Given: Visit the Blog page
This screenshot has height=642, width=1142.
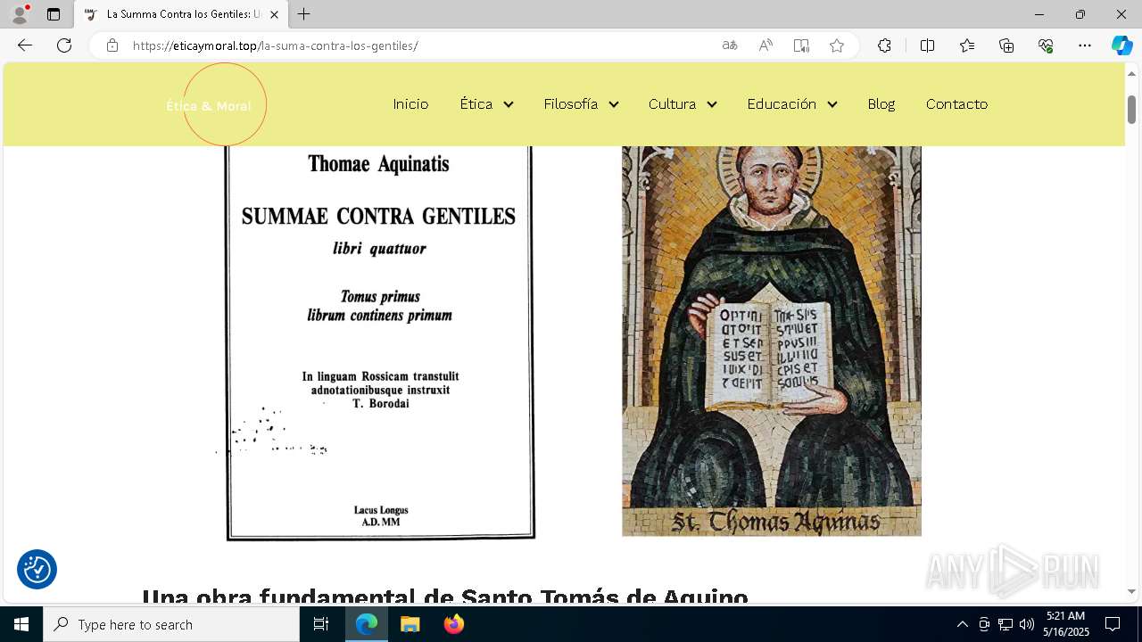Looking at the screenshot, I should (x=881, y=104).
